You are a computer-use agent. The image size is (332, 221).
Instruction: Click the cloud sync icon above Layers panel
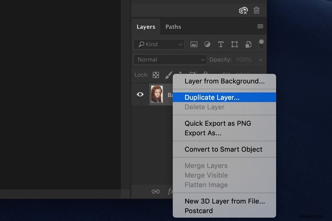click(x=243, y=10)
